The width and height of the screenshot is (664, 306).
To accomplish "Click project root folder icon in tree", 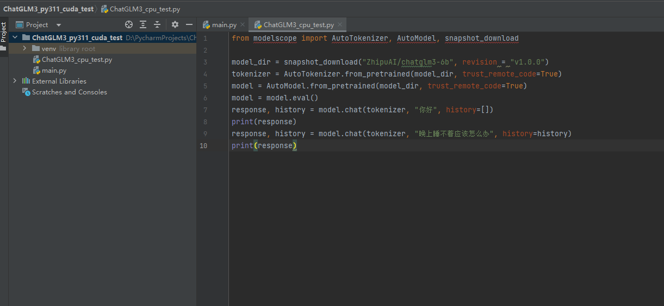I will [26, 37].
